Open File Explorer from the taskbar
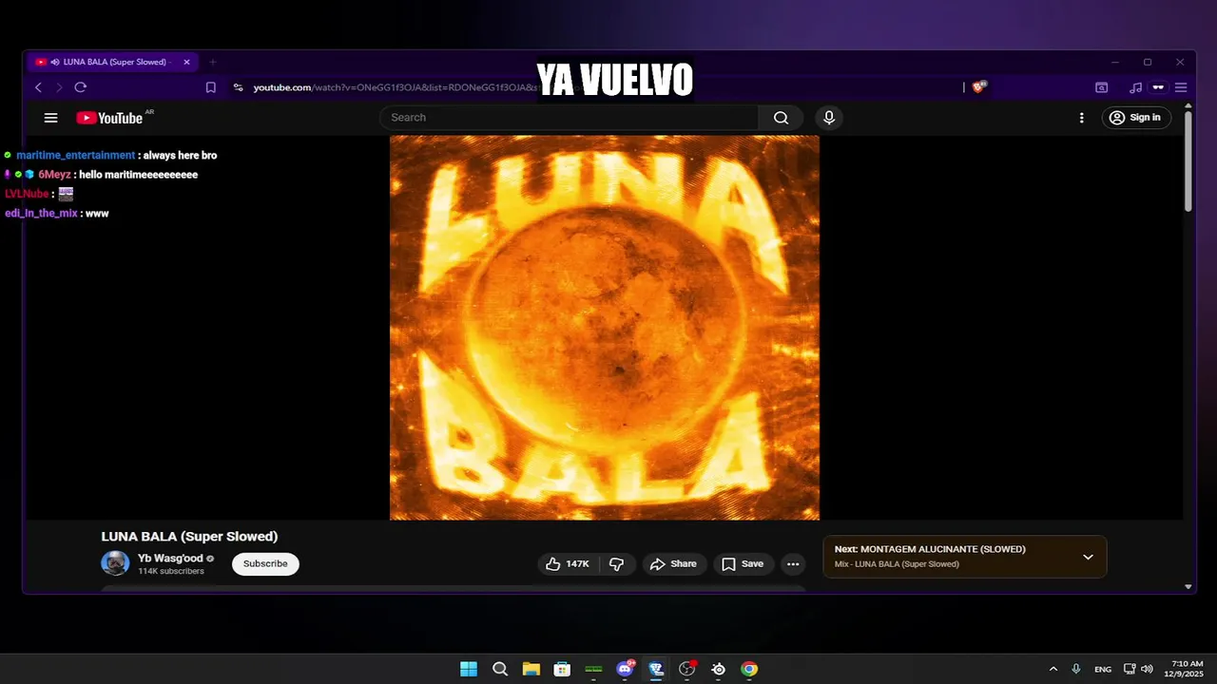Image resolution: width=1217 pixels, height=684 pixels. pos(531,669)
